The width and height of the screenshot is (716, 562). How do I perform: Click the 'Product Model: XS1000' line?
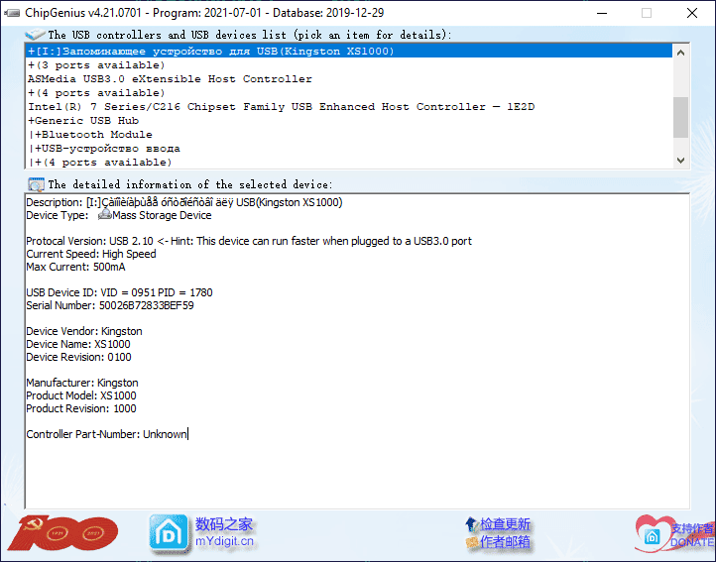81,395
